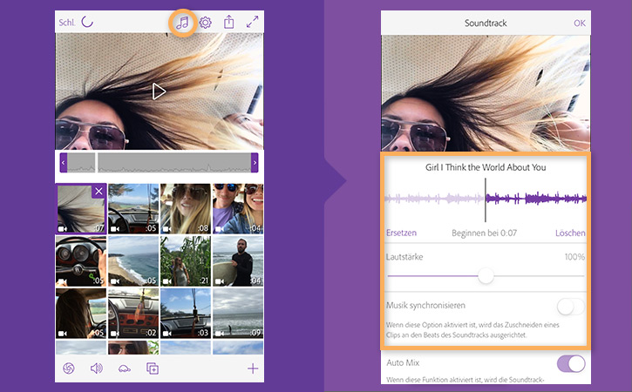Open the Soundtrack music note icon

pos(182,23)
